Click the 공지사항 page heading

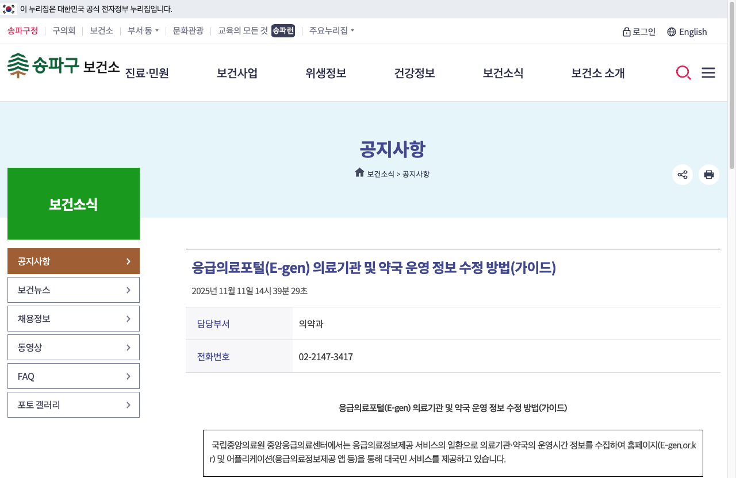(392, 149)
